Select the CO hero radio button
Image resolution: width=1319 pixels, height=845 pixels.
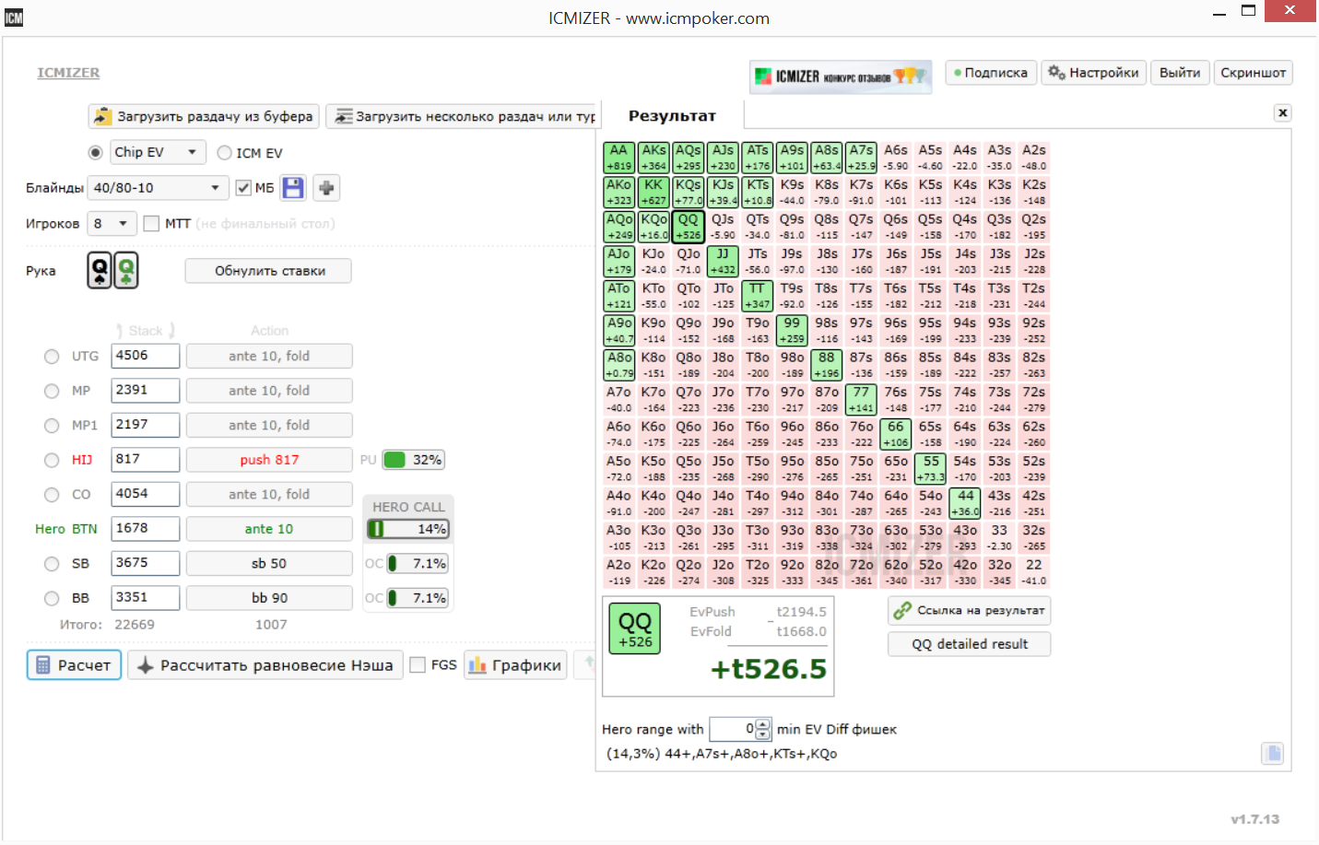click(x=52, y=494)
